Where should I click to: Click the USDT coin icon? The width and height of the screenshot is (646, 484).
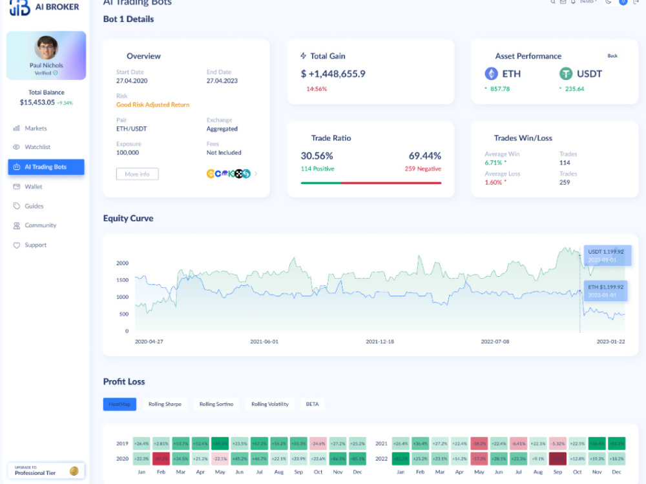pos(566,74)
